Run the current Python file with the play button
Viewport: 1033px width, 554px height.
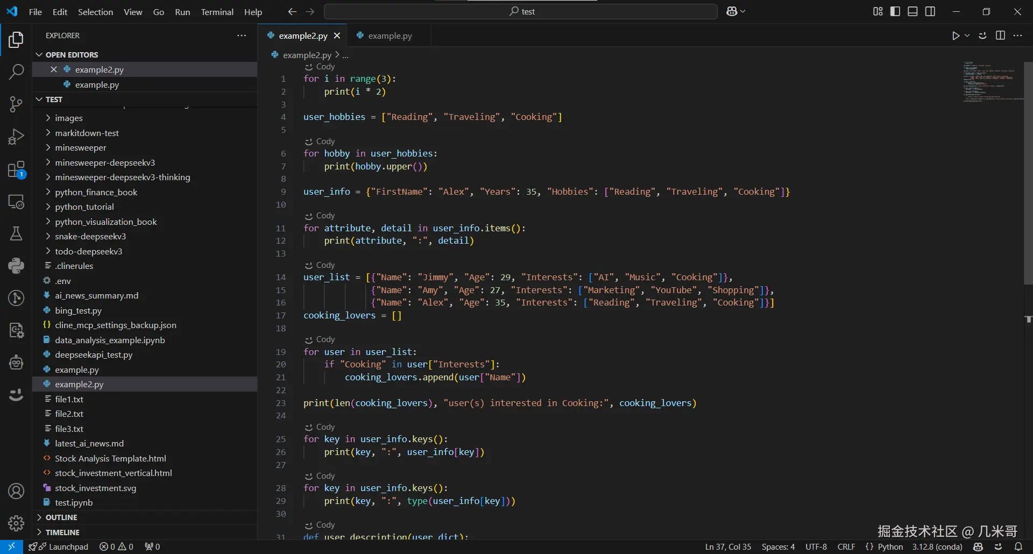[x=955, y=35]
